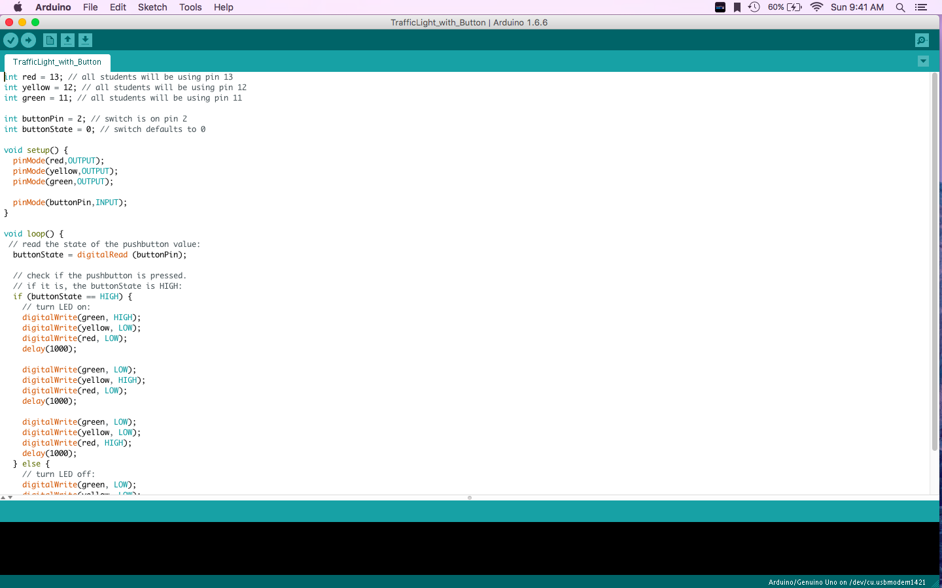
Task: Open the tab options dropdown arrow
Action: pyautogui.click(x=923, y=61)
